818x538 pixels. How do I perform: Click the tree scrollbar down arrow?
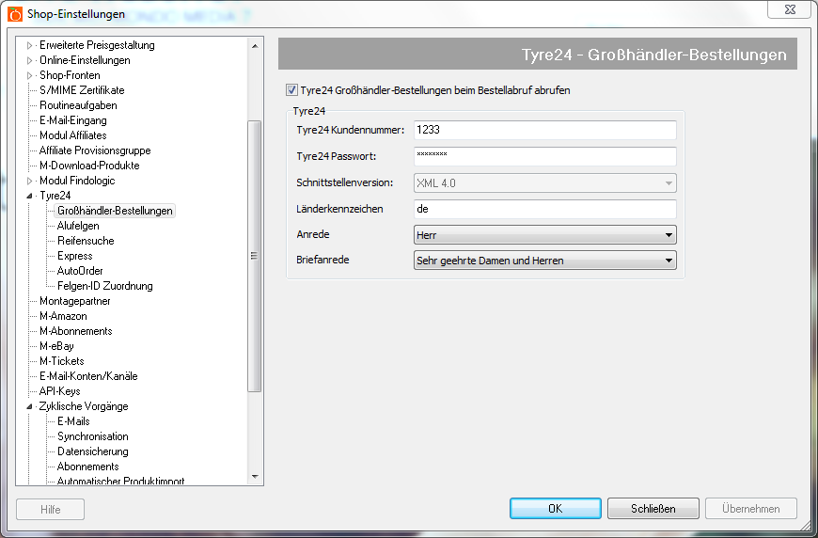[254, 478]
